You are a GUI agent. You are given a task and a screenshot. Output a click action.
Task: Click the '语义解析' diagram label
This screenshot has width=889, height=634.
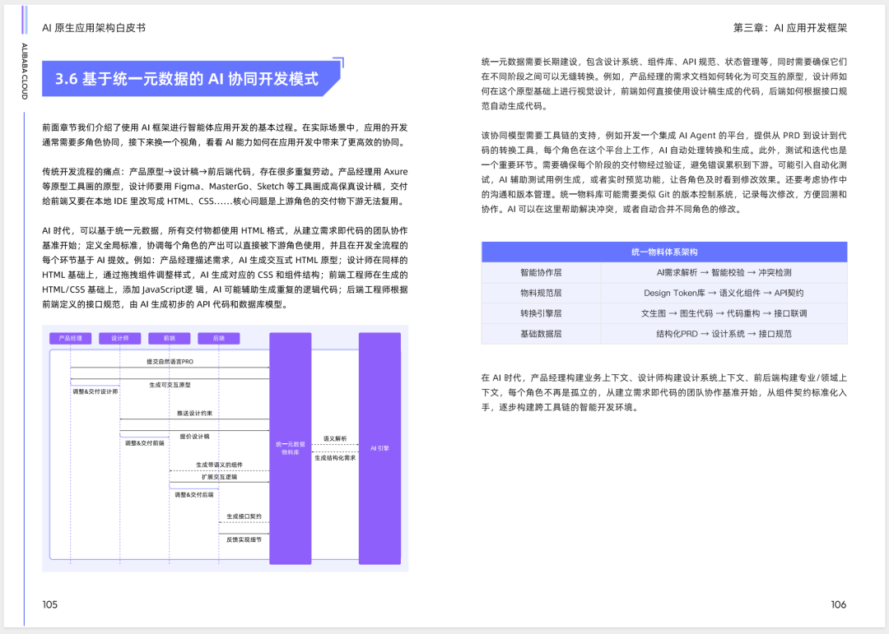coord(335,438)
